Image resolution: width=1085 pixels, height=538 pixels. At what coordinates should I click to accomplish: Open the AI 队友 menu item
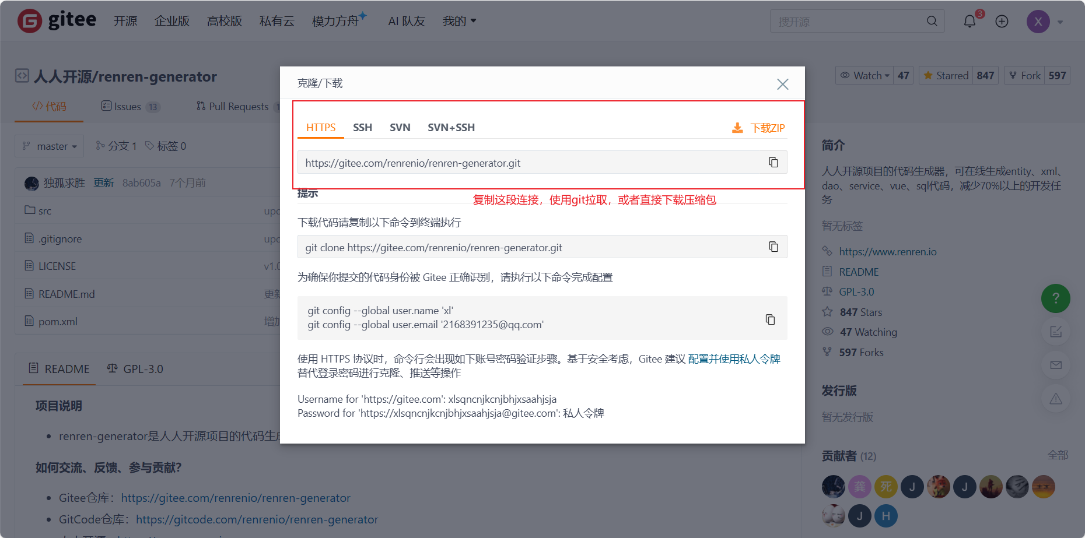[407, 22]
